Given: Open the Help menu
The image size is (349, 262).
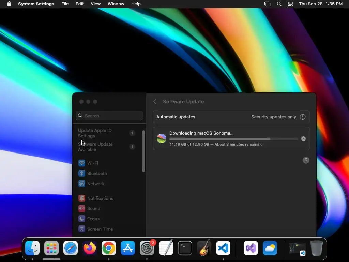Looking at the screenshot, I should tap(136, 4).
